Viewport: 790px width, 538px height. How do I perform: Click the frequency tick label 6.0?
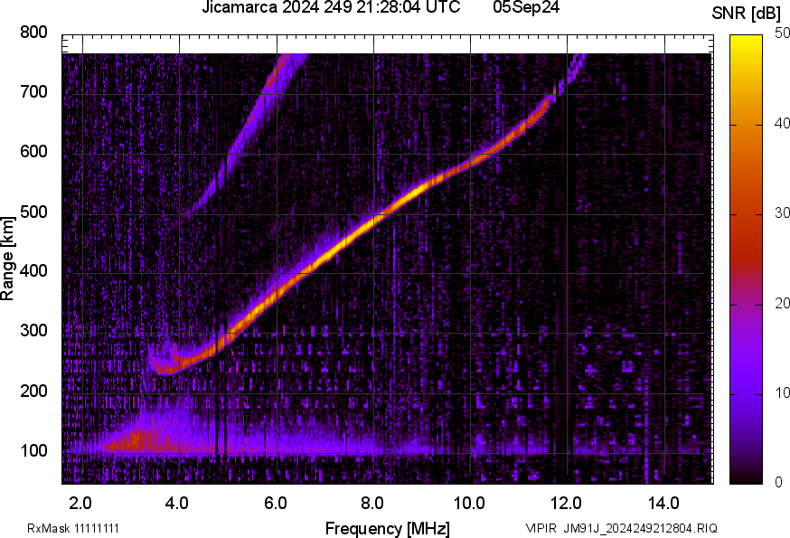(x=276, y=504)
